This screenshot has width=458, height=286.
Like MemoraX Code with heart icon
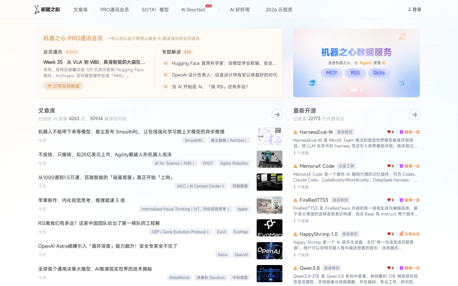click(x=389, y=166)
